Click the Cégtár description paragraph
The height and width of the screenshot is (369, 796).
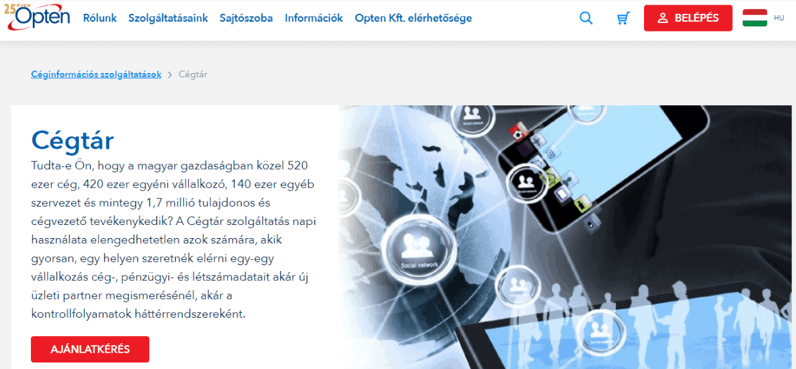tap(174, 239)
